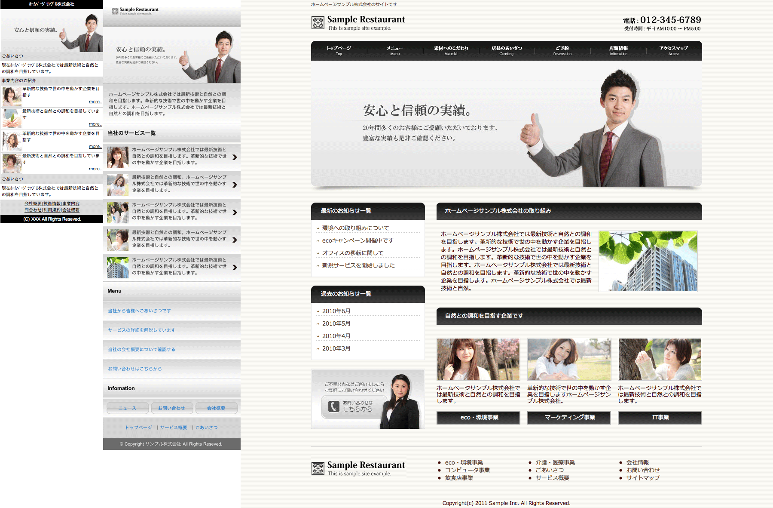Select the ご予約 Reservation navigation item
The height and width of the screenshot is (508, 773).
point(562,50)
